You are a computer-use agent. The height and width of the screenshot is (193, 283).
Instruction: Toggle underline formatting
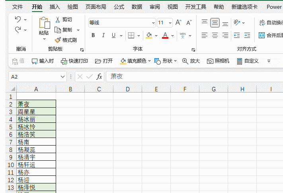coord(113,35)
